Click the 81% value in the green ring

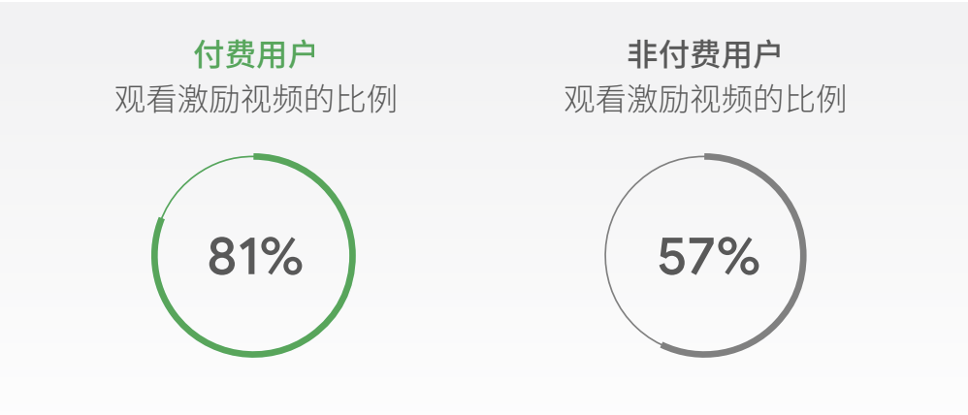(x=254, y=256)
